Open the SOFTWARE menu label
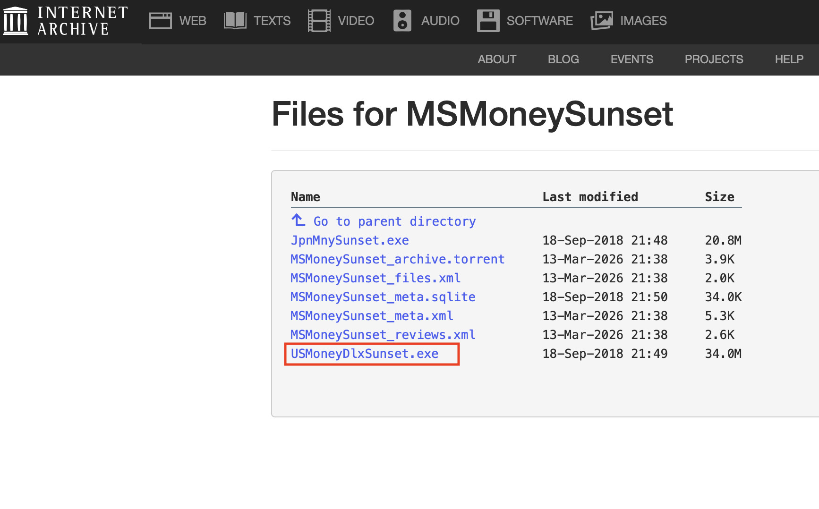819x509 pixels. (x=540, y=21)
